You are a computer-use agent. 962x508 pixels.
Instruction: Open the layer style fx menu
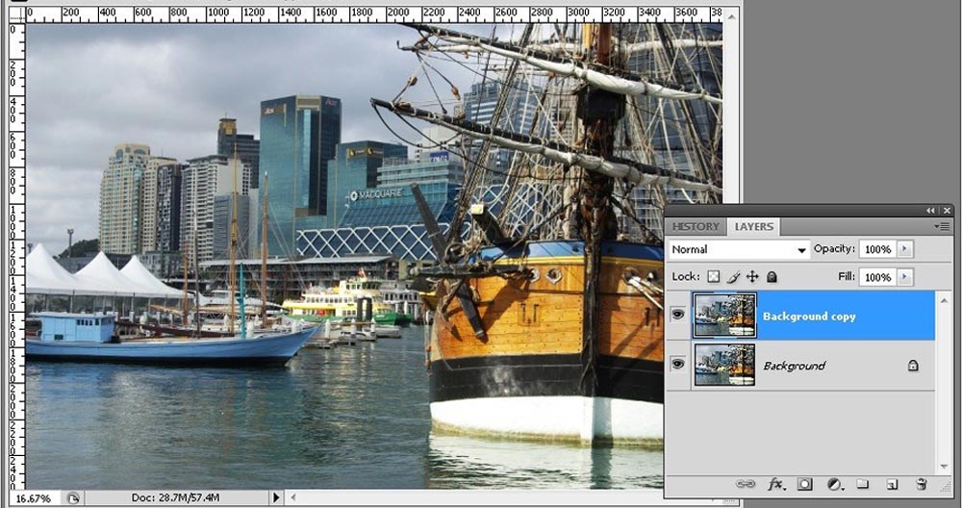click(776, 484)
